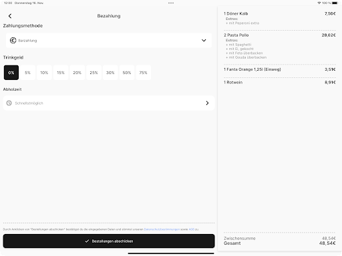Click the 2 Pasta Pollo order item
This screenshot has width=342, height=256.
tap(236, 35)
